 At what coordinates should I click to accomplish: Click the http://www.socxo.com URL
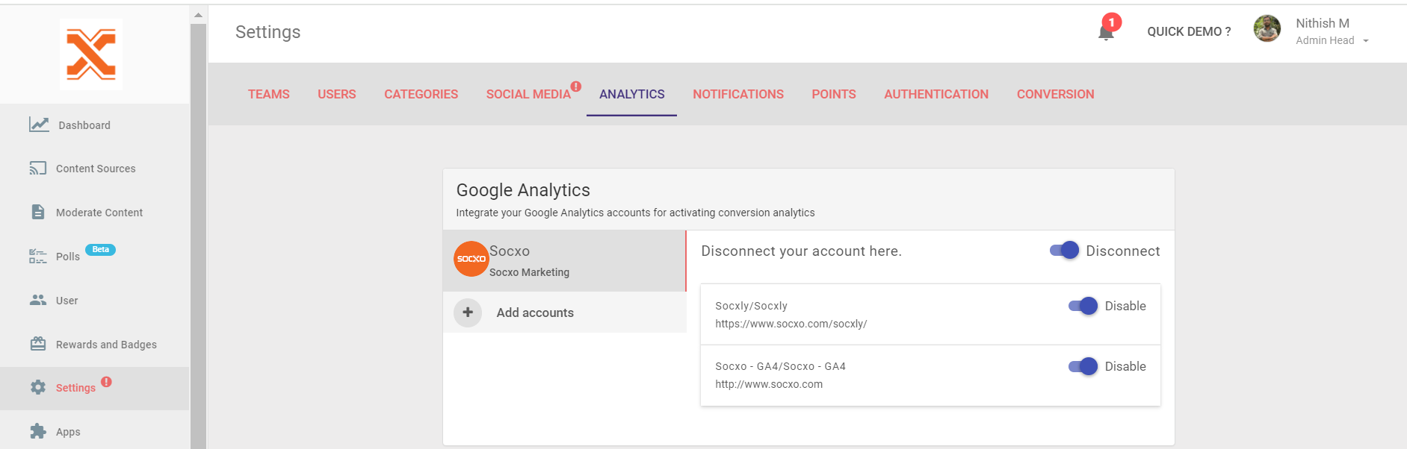(769, 384)
